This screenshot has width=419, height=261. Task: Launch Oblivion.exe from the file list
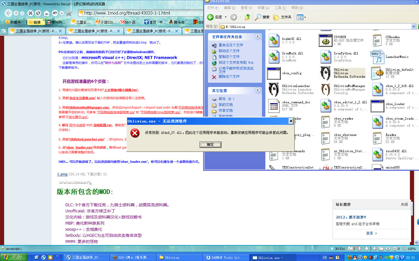pos(326,73)
